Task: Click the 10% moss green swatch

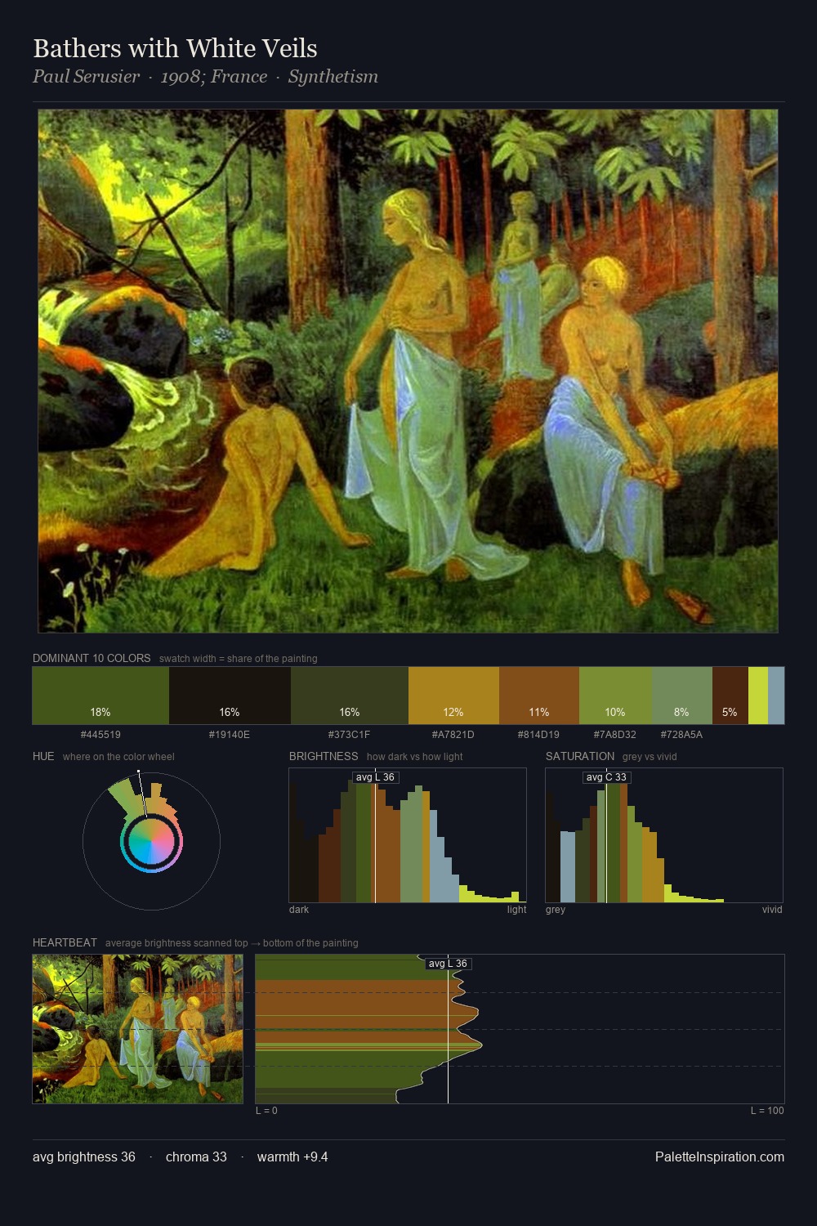Action: tap(615, 696)
